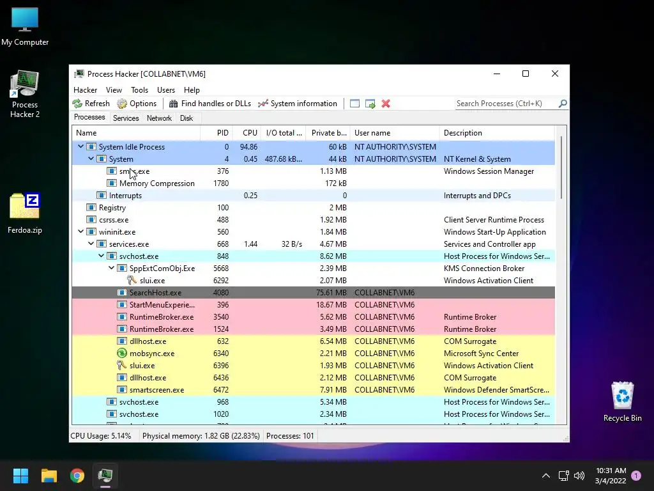This screenshot has width=654, height=491.
Task: Select the Process Hacker 2 desktop shortcut
Action: 25,94
